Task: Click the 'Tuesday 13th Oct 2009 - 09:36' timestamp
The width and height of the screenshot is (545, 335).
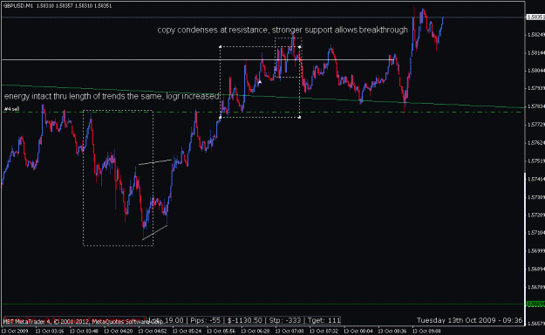Action: point(470,320)
